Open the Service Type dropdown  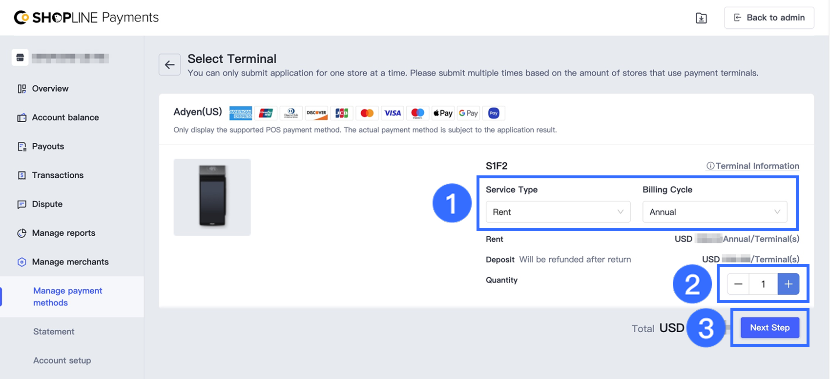(558, 212)
